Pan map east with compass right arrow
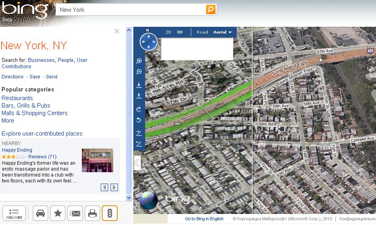 point(154,42)
